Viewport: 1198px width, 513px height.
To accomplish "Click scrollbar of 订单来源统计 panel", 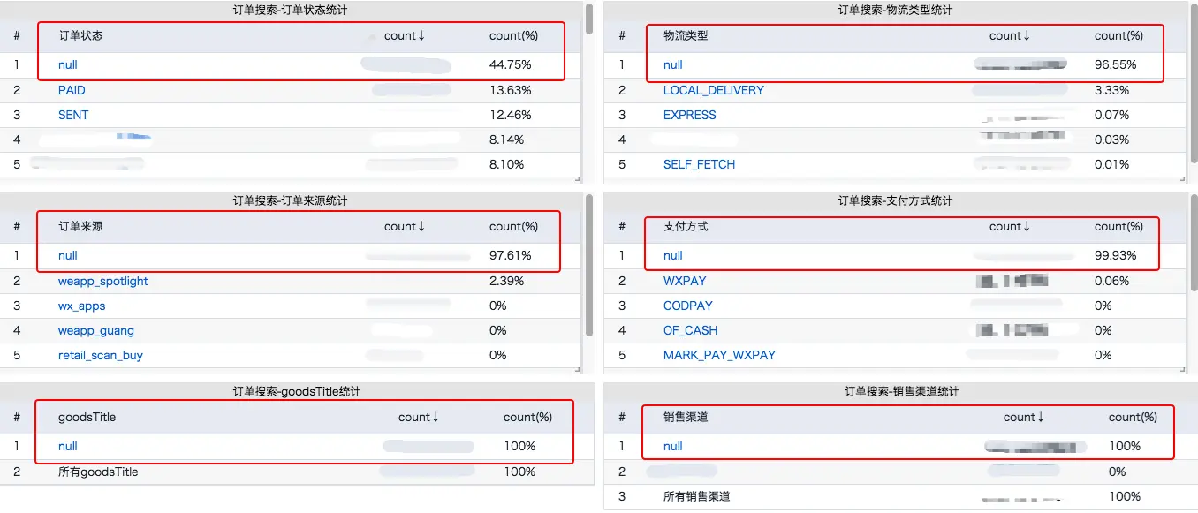I will pyautogui.click(x=589, y=265).
